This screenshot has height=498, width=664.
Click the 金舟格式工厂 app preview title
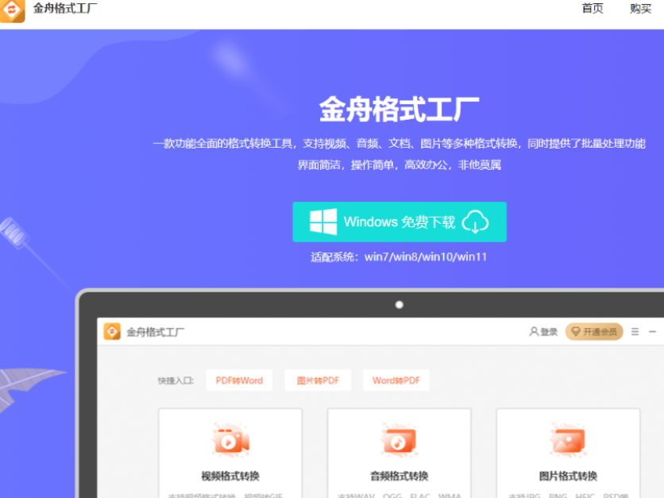tap(156, 332)
